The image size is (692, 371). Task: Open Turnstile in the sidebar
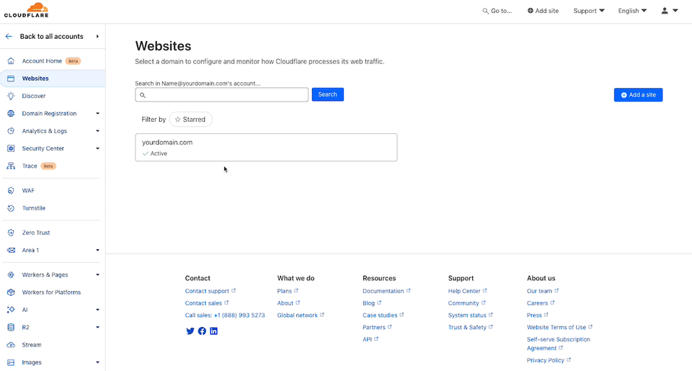34,208
